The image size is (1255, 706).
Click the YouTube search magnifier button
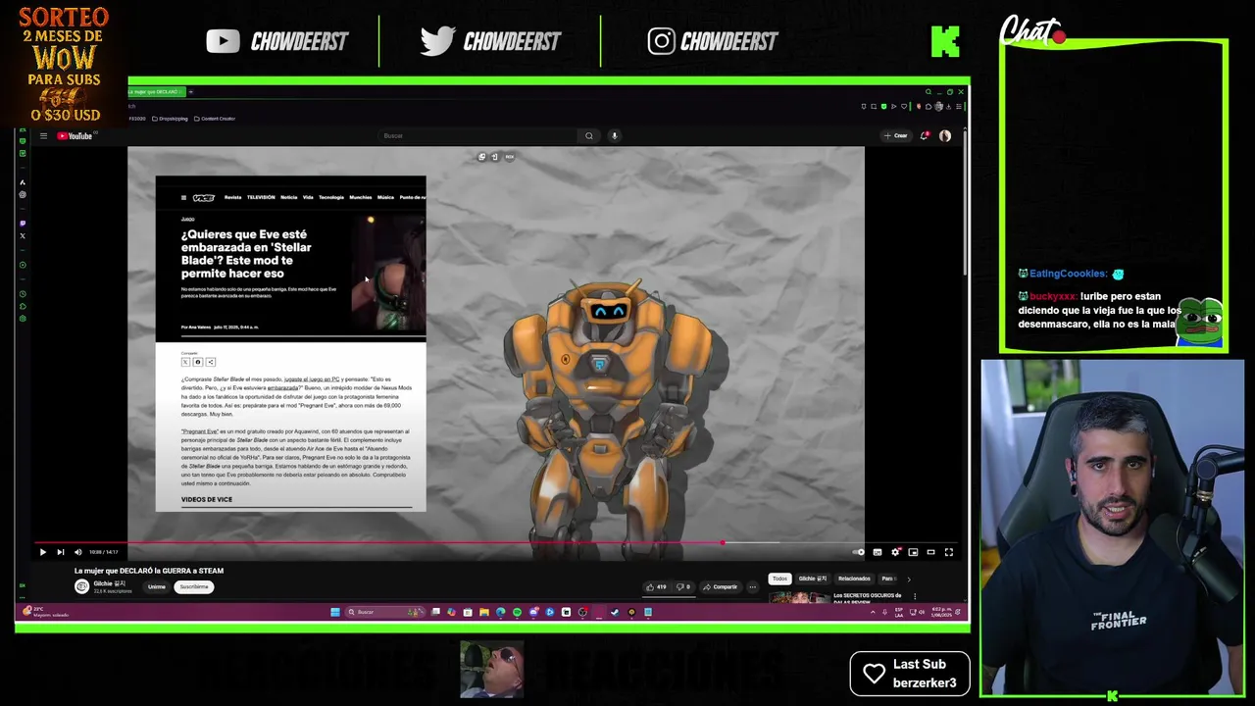589,136
